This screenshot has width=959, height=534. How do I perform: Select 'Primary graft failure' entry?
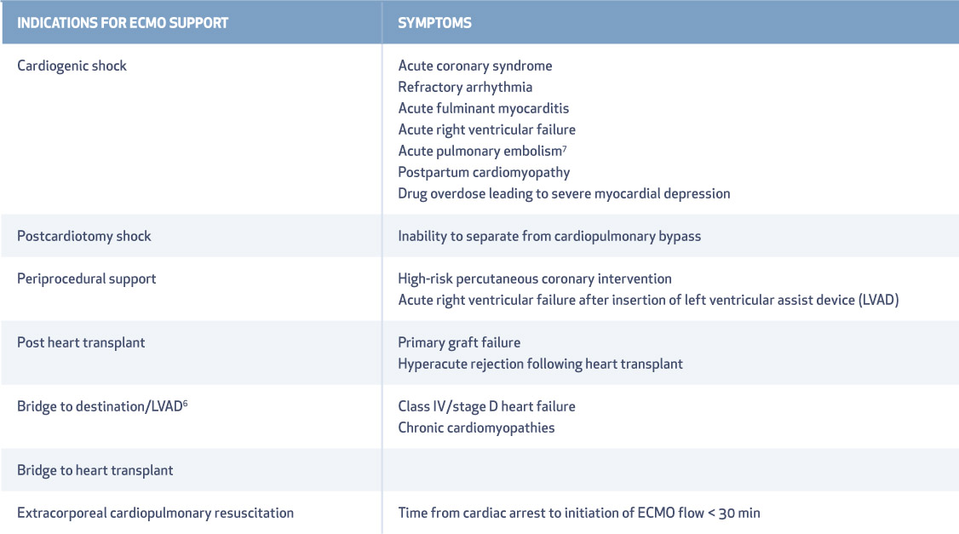[459, 343]
